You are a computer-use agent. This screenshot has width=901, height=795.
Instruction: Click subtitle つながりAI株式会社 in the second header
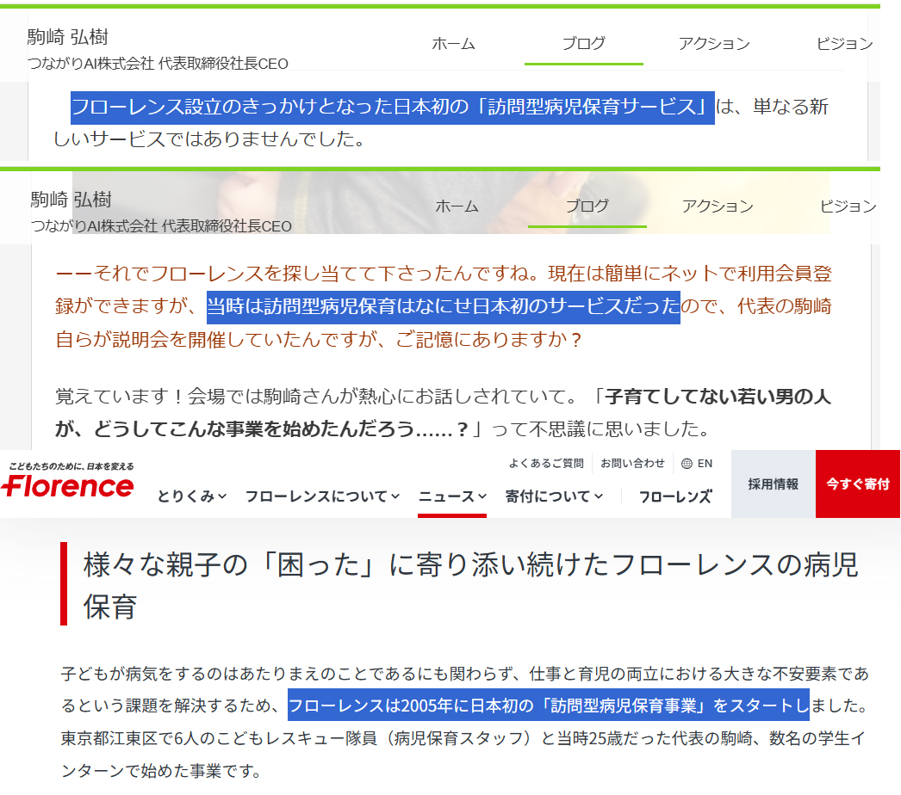point(94,226)
